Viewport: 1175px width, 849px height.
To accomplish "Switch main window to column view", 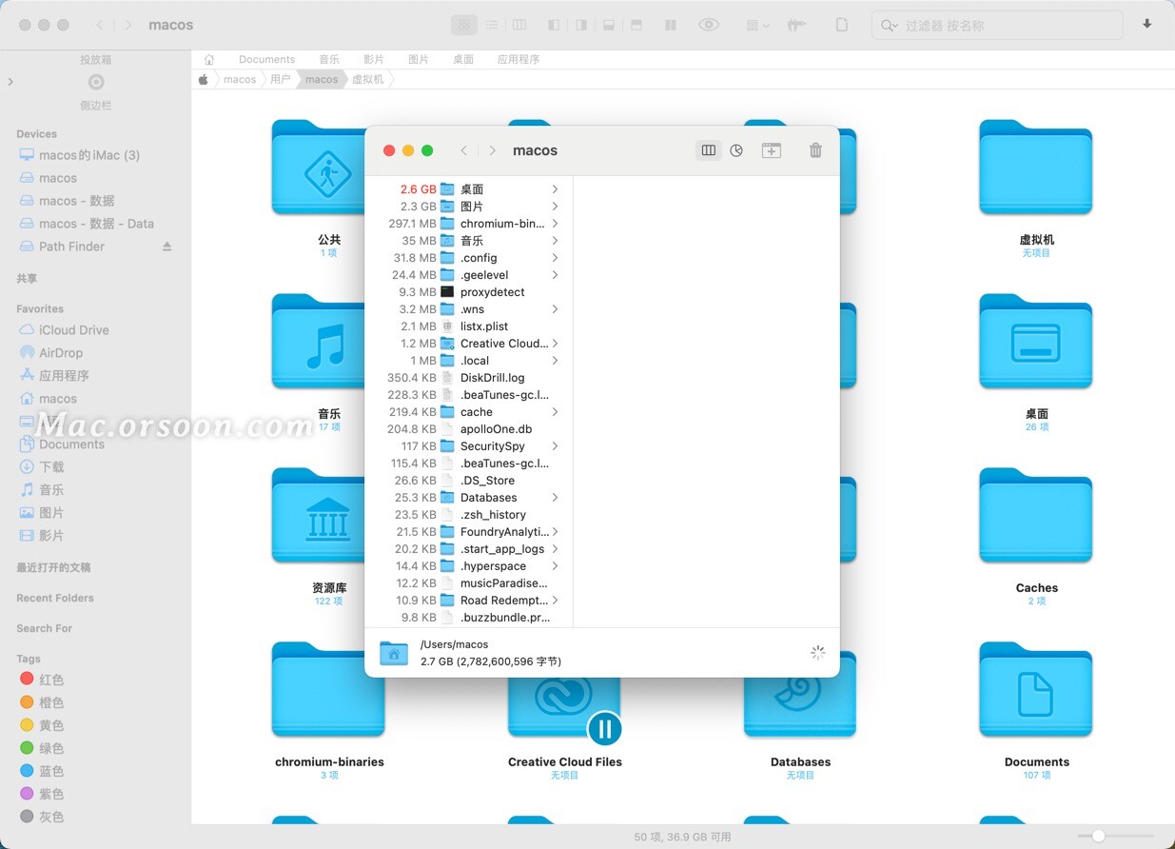I will coord(519,25).
